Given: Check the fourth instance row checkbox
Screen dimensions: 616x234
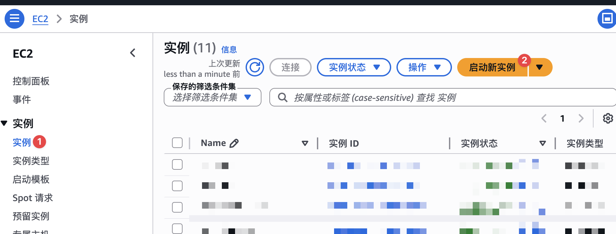Looking at the screenshot, I should click(x=177, y=228).
